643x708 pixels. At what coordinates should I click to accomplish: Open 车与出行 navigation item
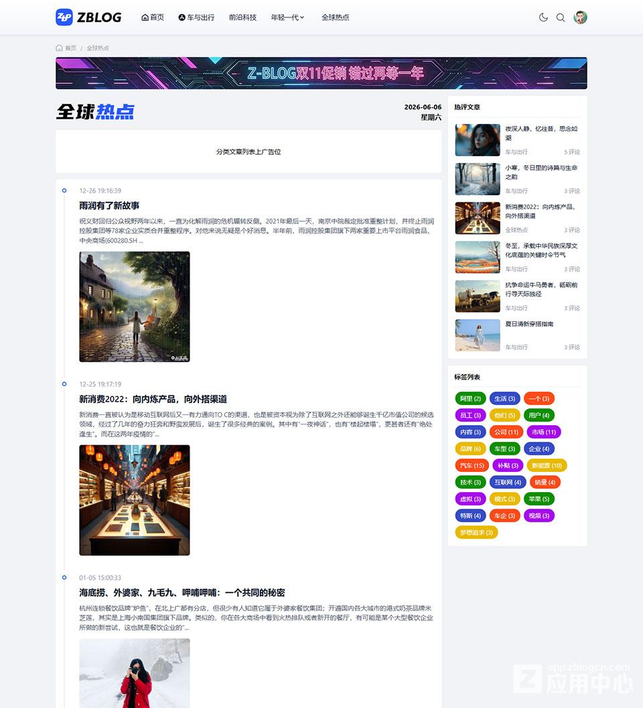[x=196, y=17]
